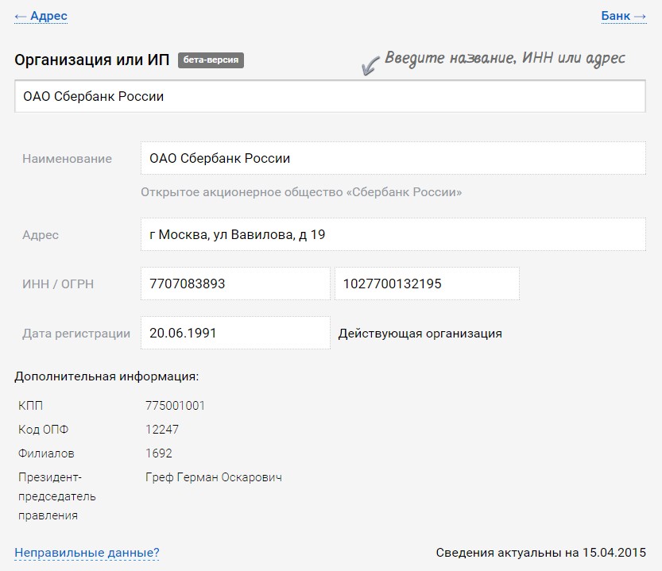Image resolution: width=662 pixels, height=571 pixels.
Task: Click the 'Наименование' field label
Action: tap(67, 159)
